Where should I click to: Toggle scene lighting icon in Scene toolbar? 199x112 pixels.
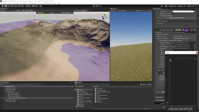(18, 11)
